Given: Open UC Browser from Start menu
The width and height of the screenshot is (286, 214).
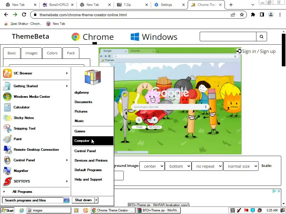Looking at the screenshot, I should 36,73.
